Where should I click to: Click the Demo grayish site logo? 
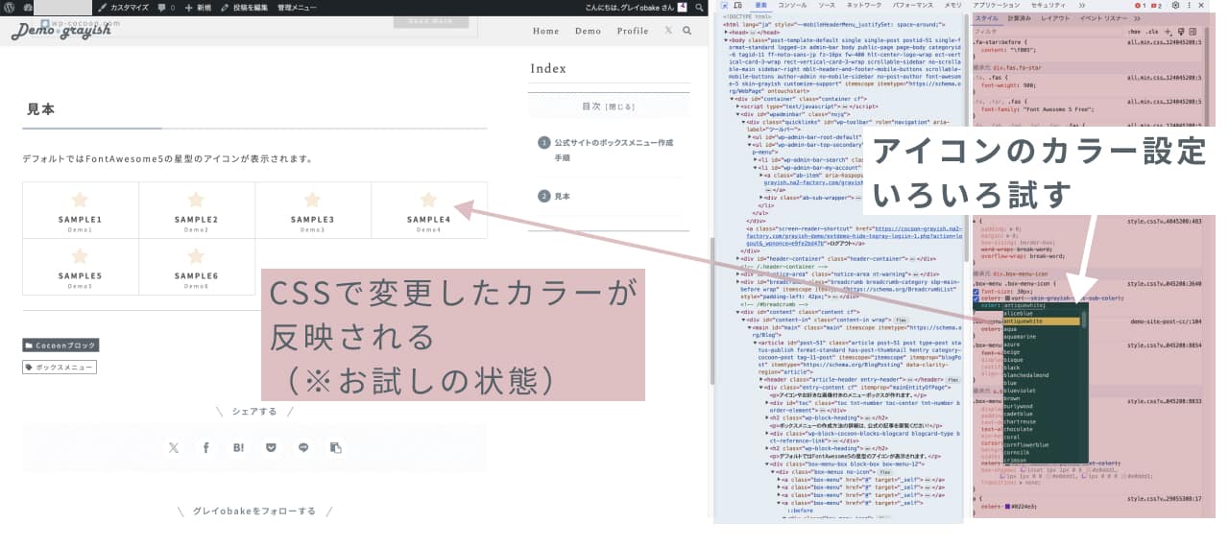click(61, 31)
